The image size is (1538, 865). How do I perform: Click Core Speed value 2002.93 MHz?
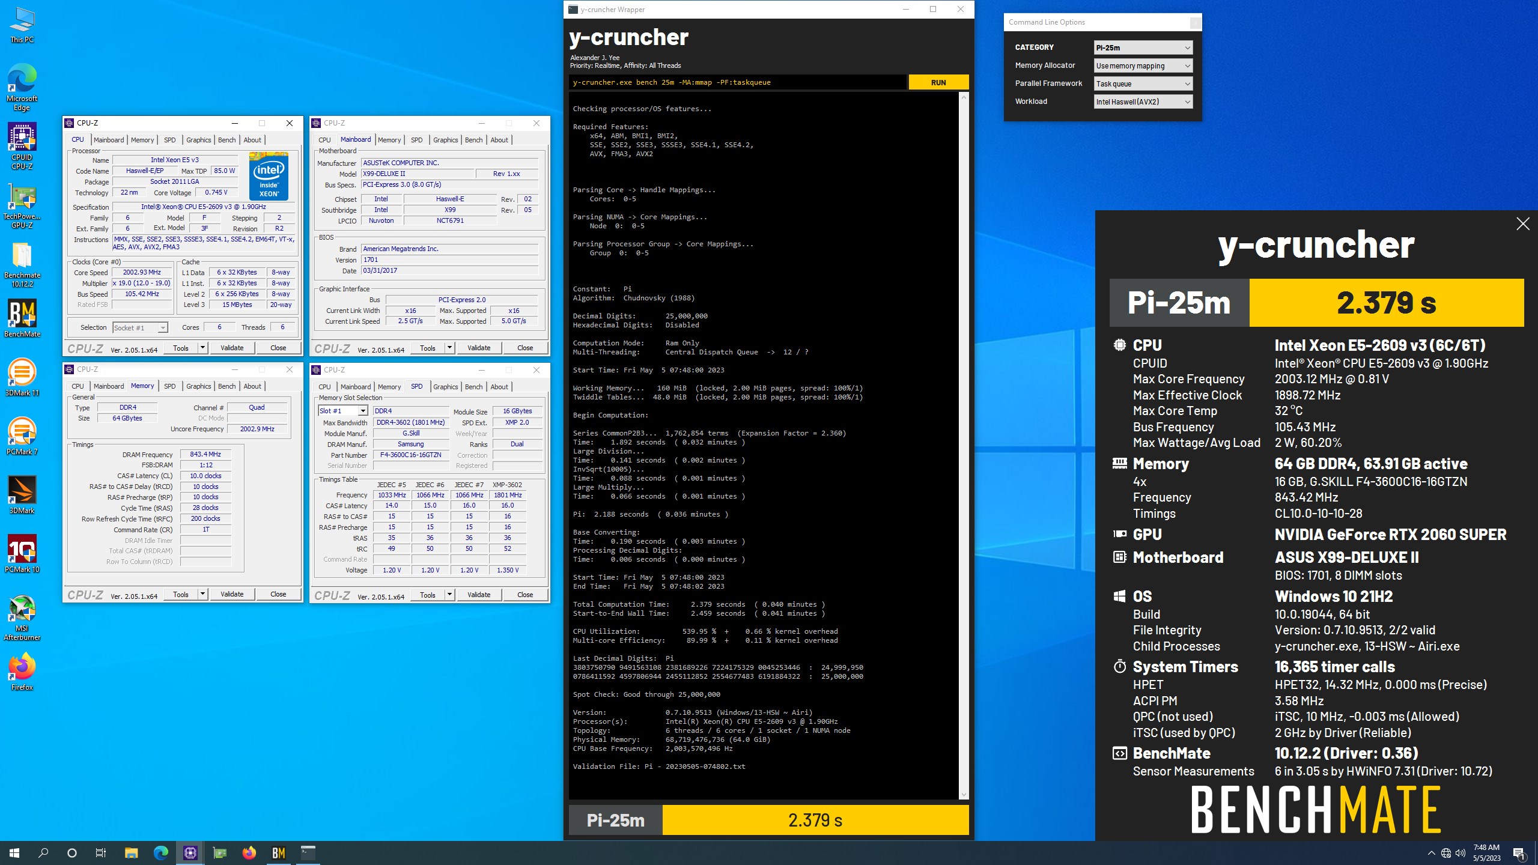[x=142, y=272]
